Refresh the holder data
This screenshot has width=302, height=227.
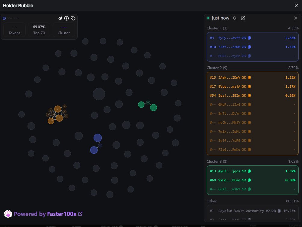tap(235, 18)
